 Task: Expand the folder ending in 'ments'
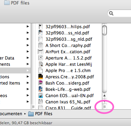pyautogui.click(x=28, y=64)
